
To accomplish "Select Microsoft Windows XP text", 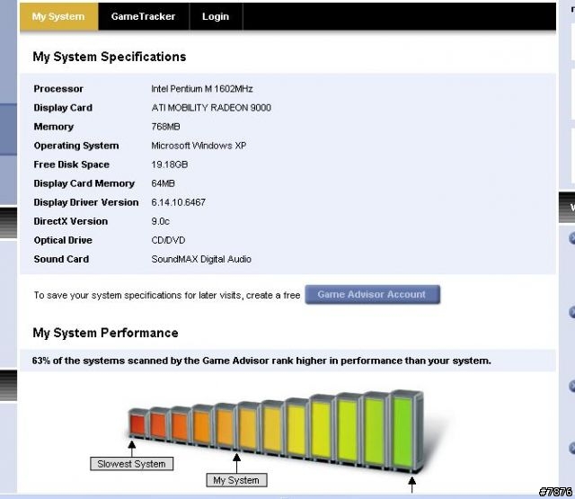I will point(199,146).
